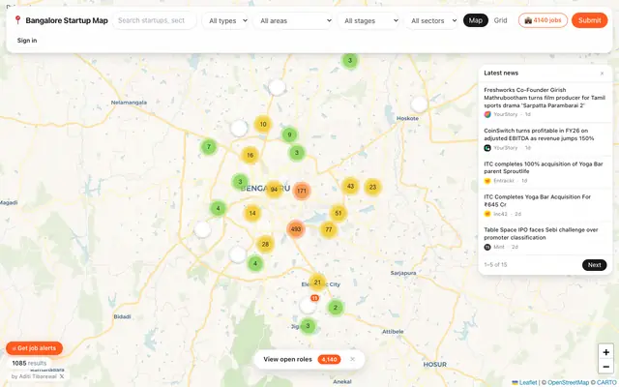Screen dimensions: 619x387
Task: Click the small orange 11 badge marker
Action: (x=314, y=298)
